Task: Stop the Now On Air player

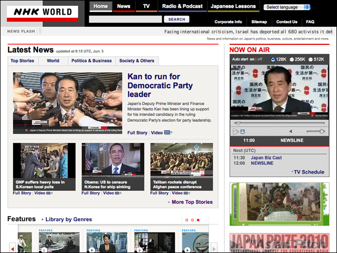Action: (242, 131)
